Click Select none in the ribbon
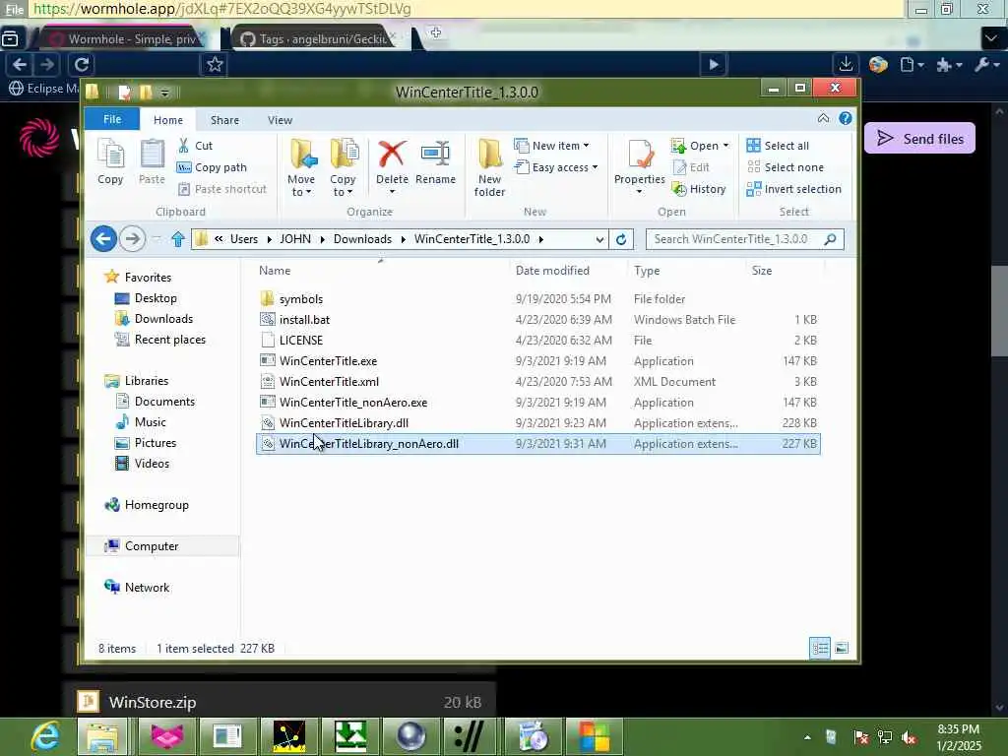The height and width of the screenshot is (756, 1008). coord(785,167)
